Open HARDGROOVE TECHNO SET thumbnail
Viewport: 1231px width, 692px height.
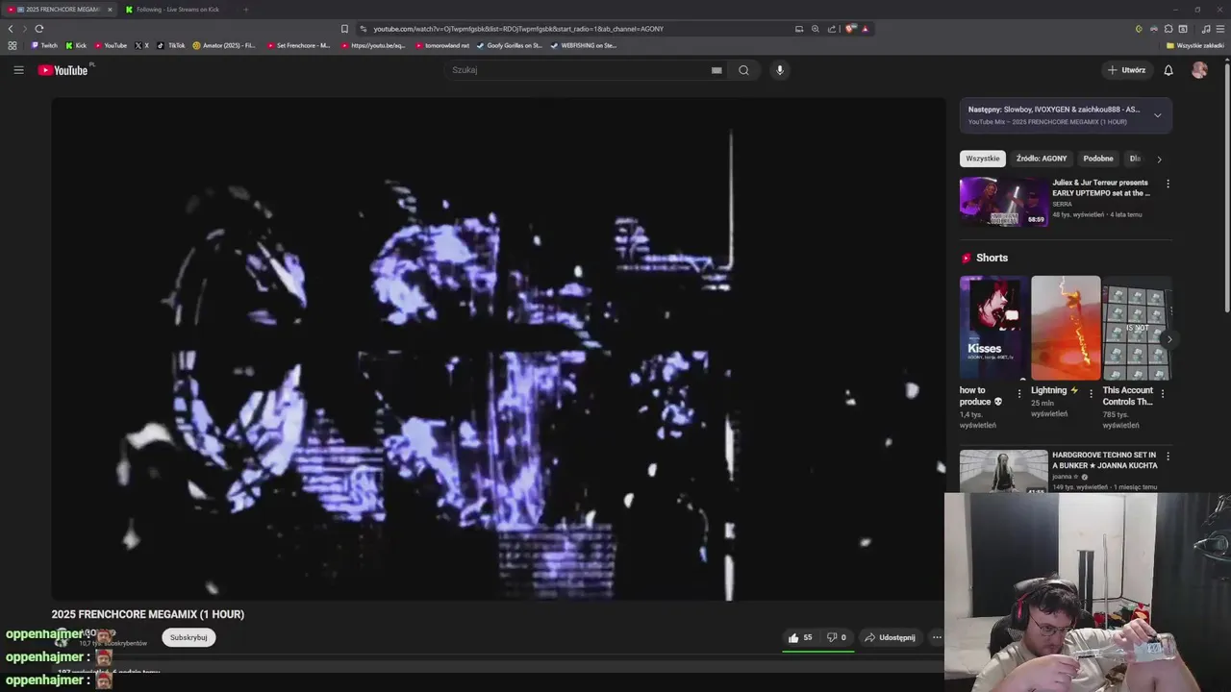[1004, 472]
